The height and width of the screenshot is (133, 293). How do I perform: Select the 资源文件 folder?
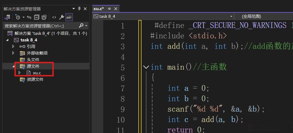[35, 80]
